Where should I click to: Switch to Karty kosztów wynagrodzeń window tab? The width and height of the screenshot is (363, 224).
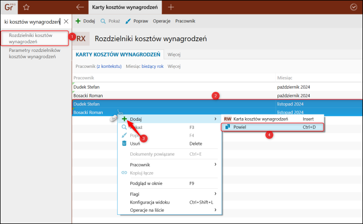(x=125, y=7)
